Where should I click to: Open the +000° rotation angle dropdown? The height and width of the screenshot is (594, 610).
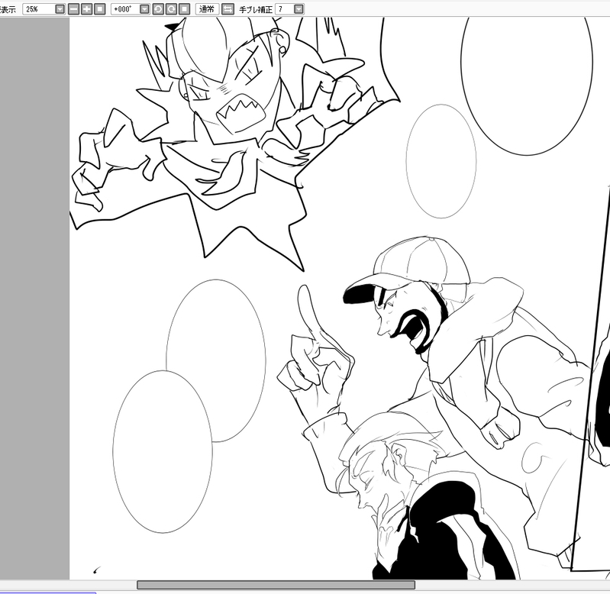point(144,9)
